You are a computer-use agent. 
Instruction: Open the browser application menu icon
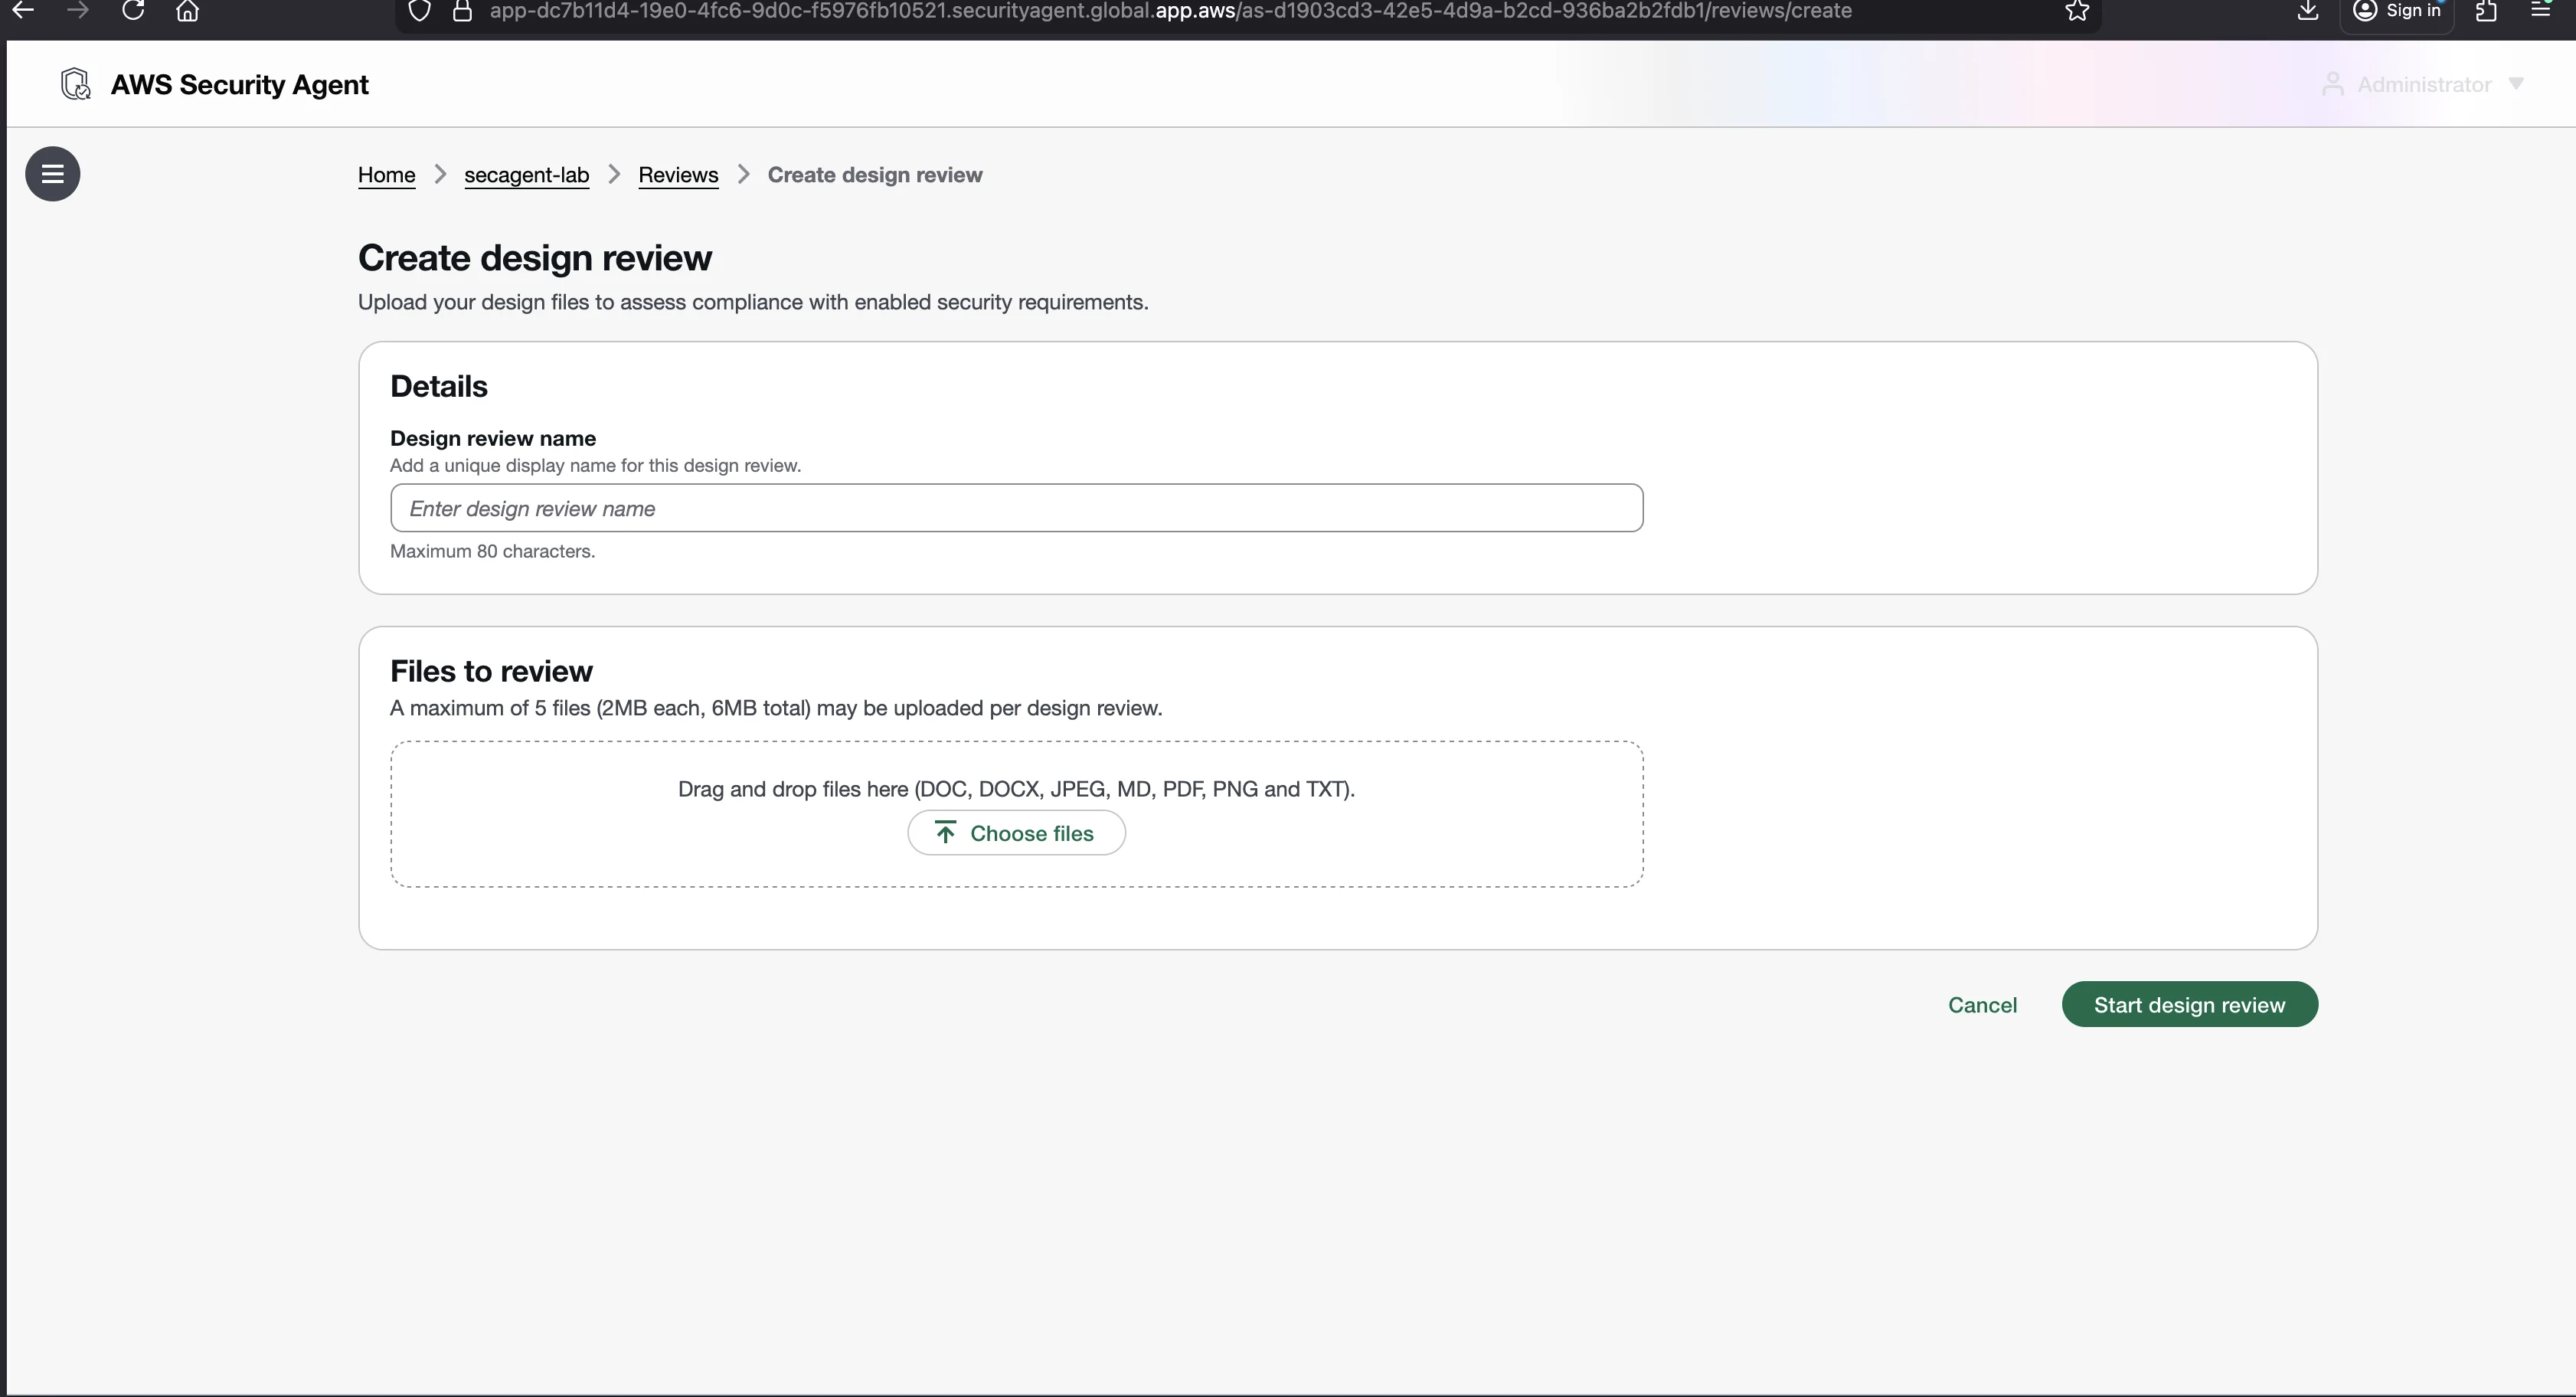[x=2540, y=11]
